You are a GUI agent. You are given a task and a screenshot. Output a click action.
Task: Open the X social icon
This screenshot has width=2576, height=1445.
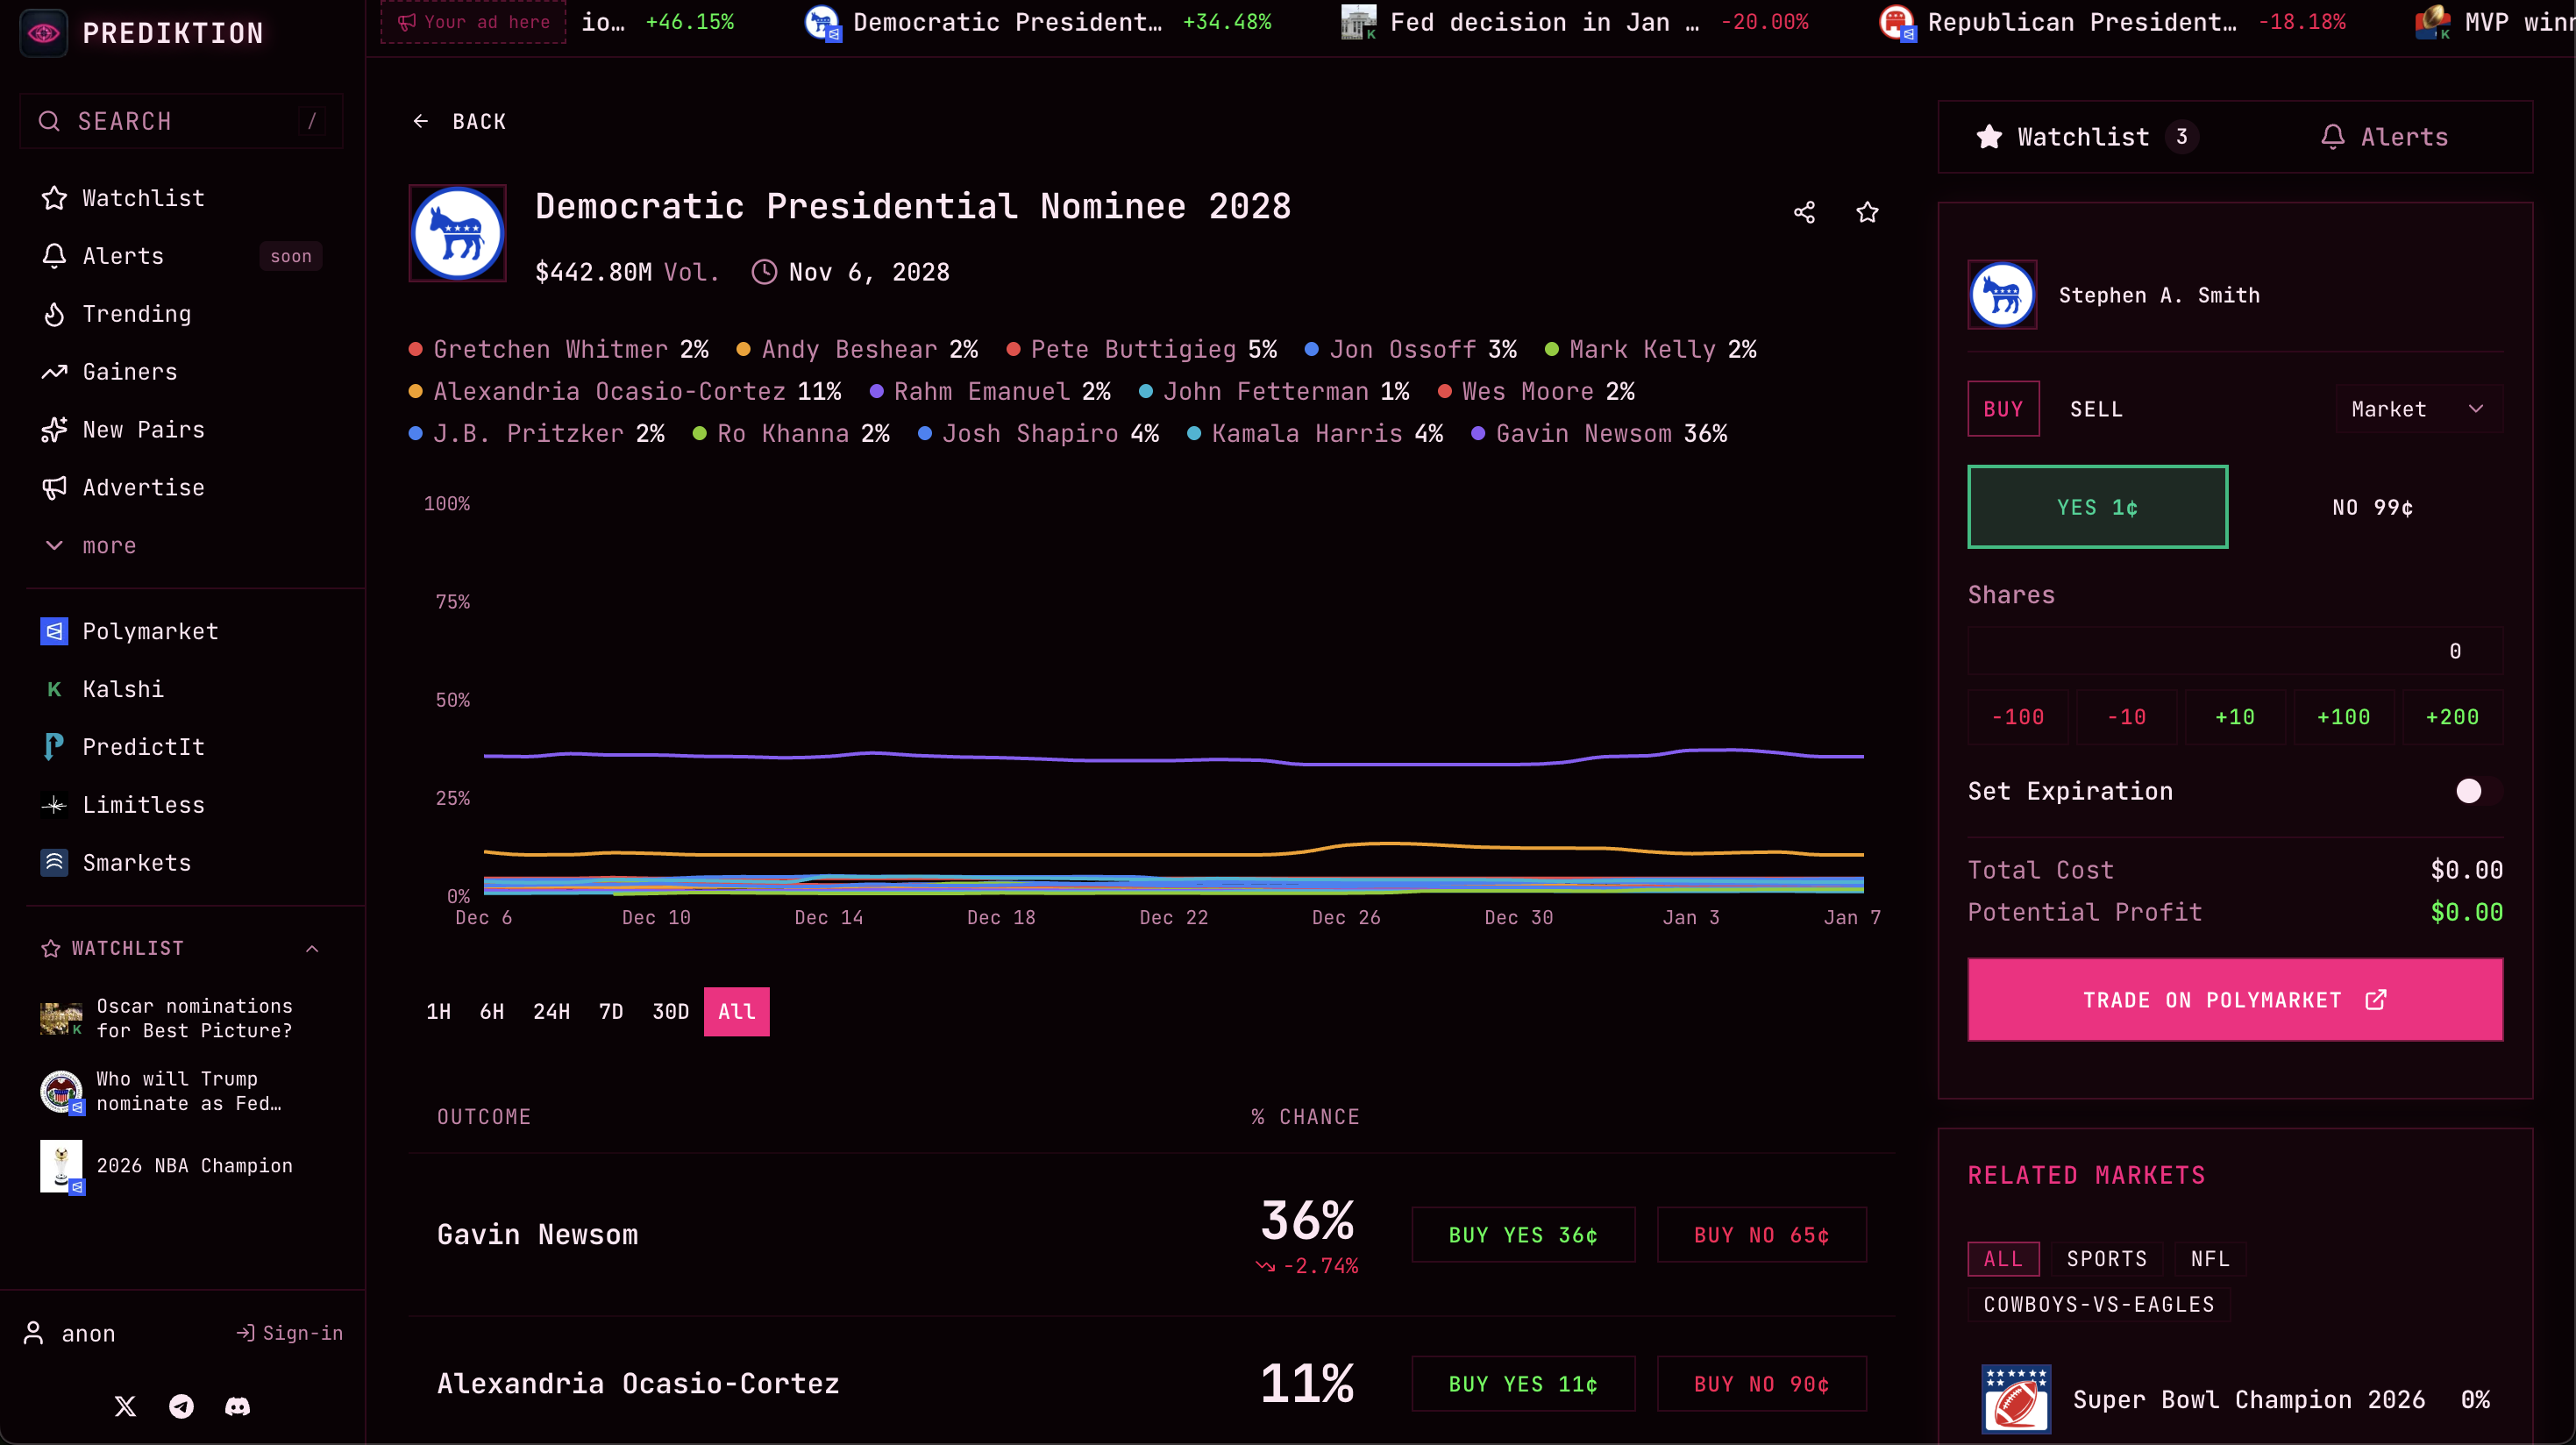click(125, 1406)
